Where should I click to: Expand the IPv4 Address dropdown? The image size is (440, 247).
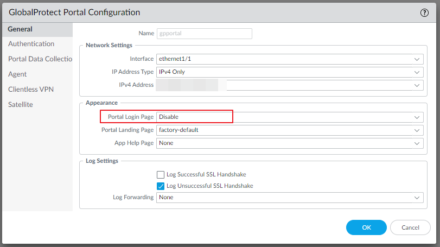point(417,85)
